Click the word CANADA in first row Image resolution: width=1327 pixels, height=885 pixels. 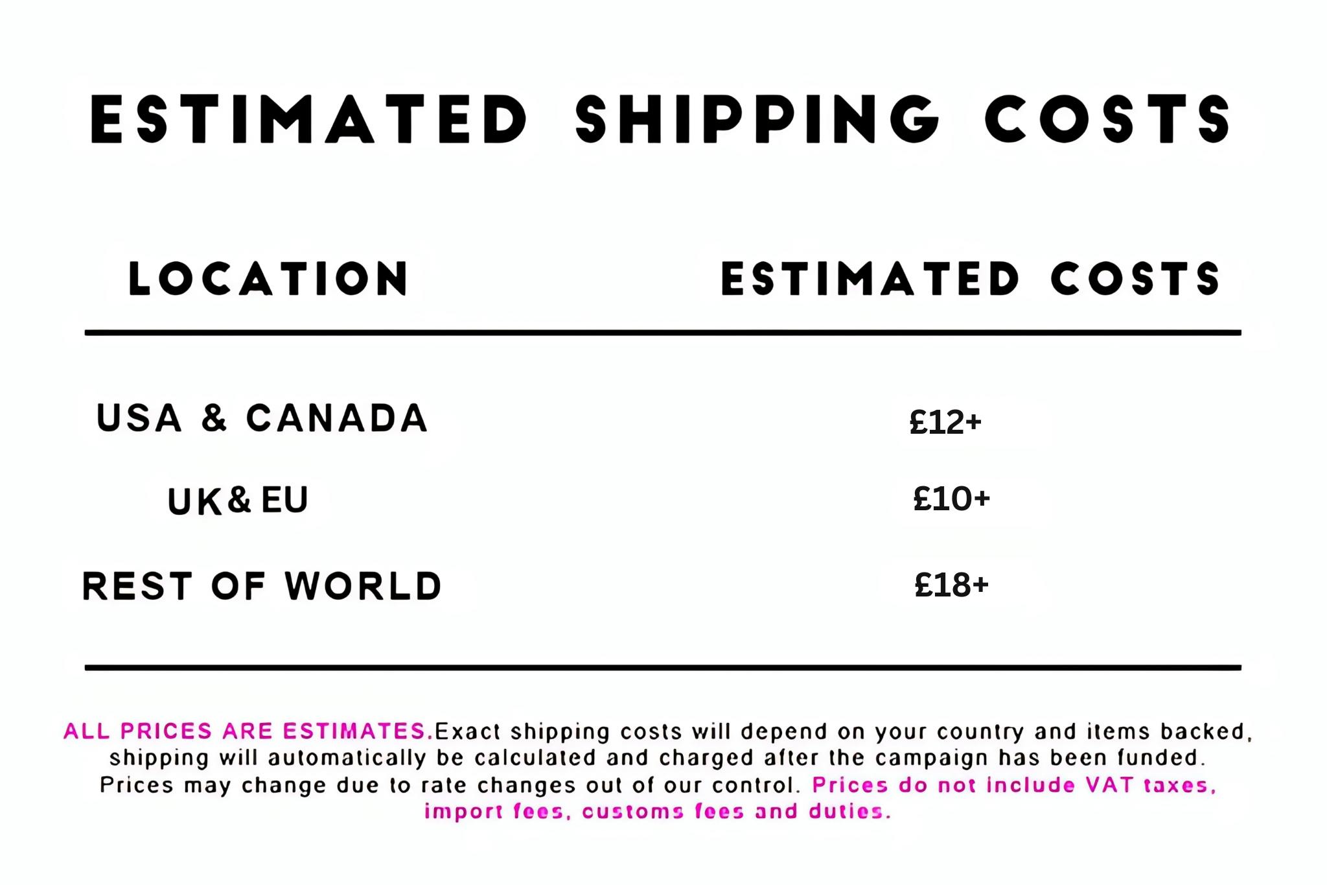[x=337, y=418]
